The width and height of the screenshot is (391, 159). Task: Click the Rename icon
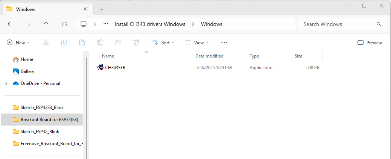[100, 42]
